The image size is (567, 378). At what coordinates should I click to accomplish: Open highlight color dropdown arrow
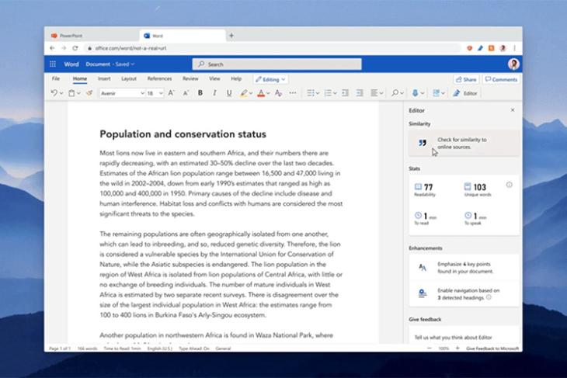pyautogui.click(x=251, y=93)
